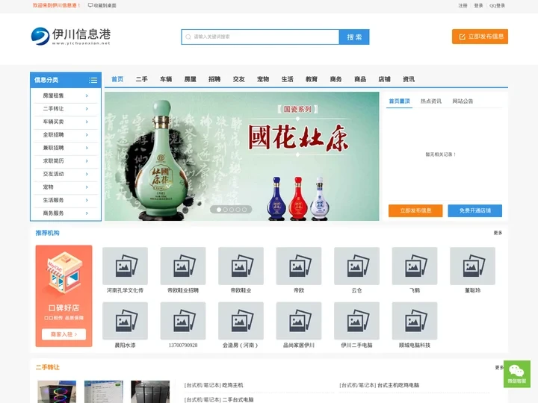Expand the 生活服务 category arrow
This screenshot has height=403, width=538.
coord(87,200)
